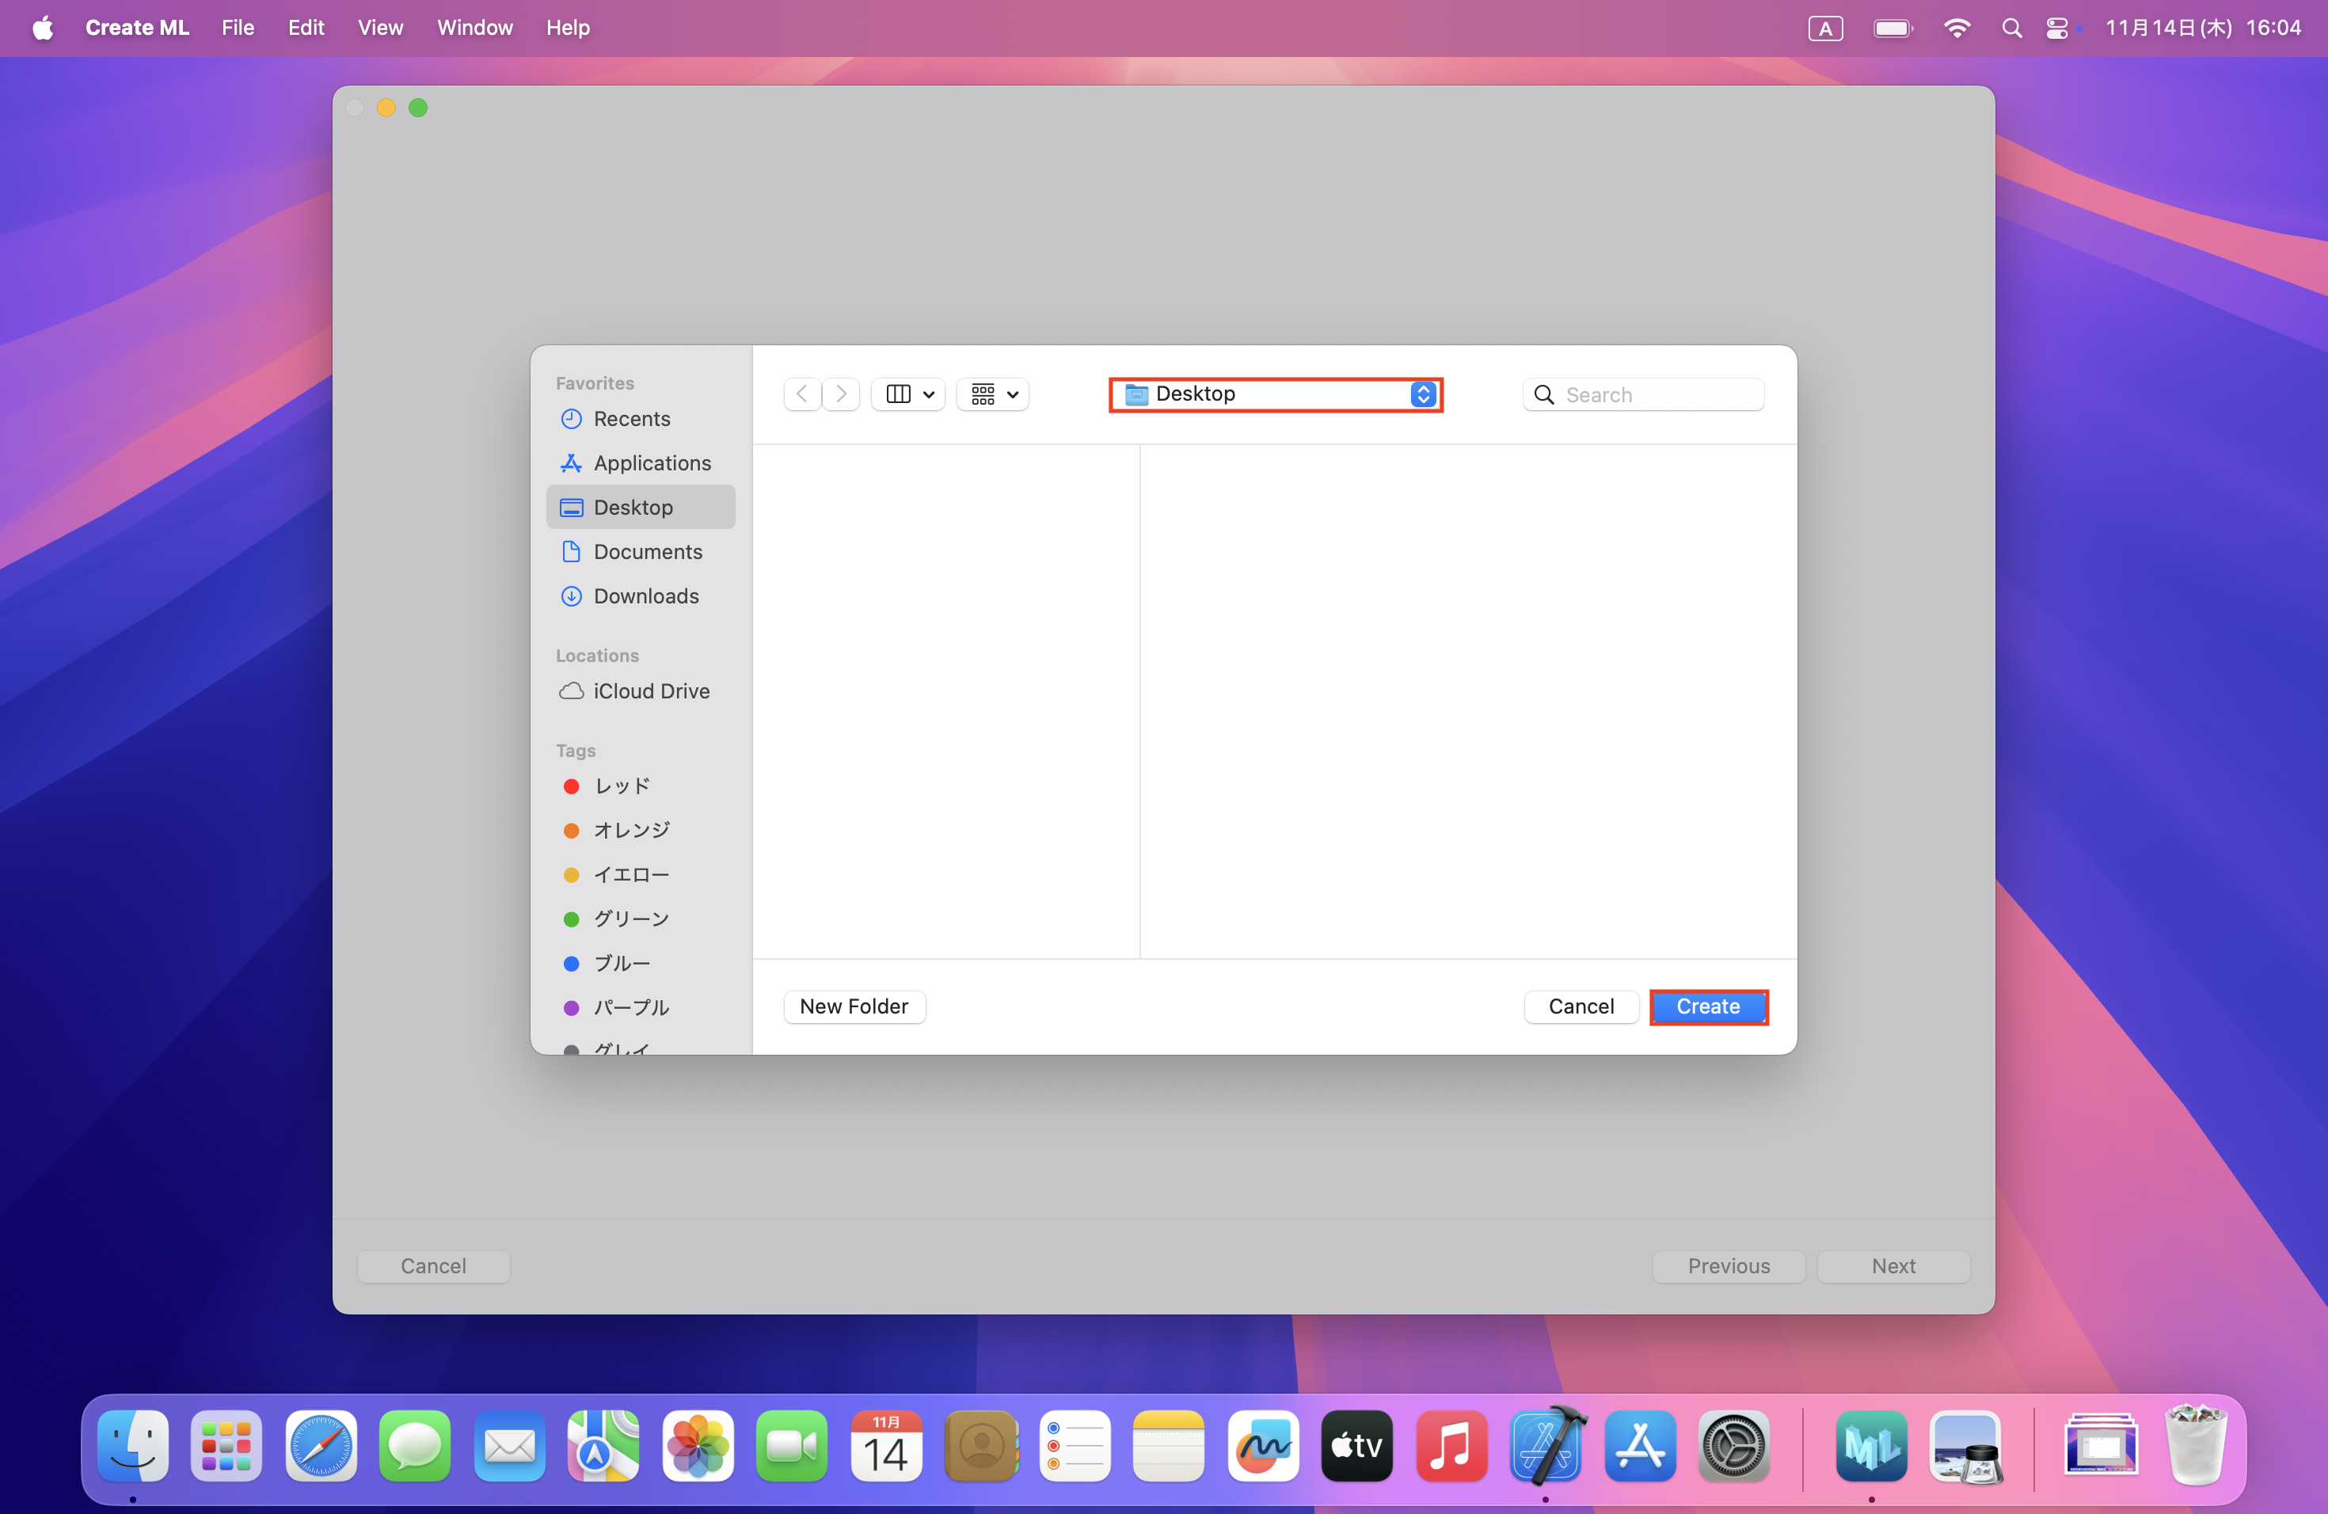Select Recents in the sidebar

click(631, 419)
